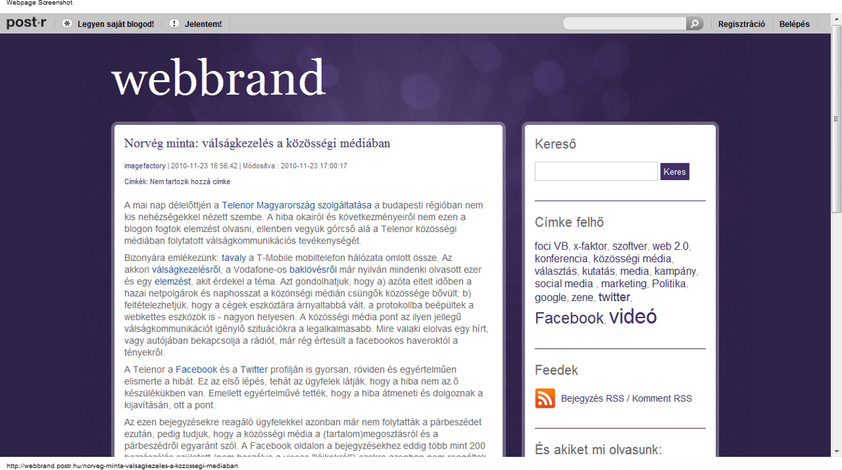Click the És akiket mi olvasunk heading
Image resolution: width=842 pixels, height=470 pixels.
(598, 450)
